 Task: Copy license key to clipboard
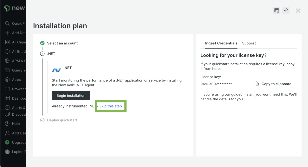point(273,84)
